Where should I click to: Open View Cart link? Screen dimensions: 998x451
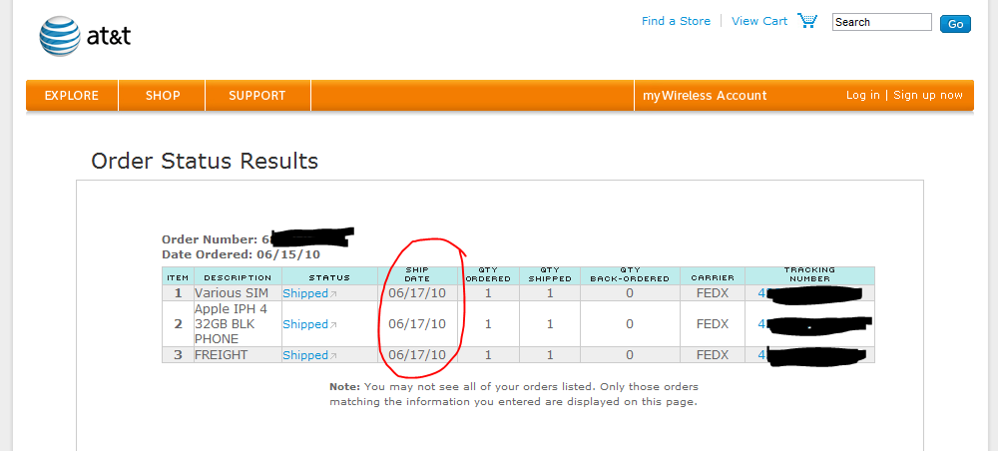pos(759,21)
